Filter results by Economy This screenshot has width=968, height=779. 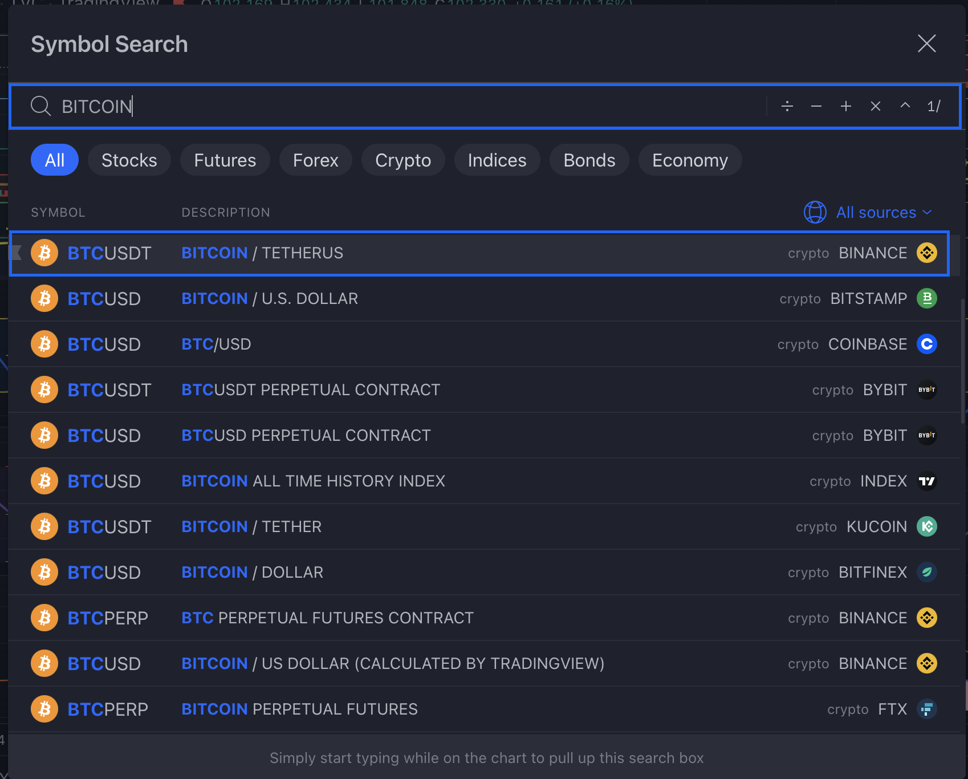690,160
